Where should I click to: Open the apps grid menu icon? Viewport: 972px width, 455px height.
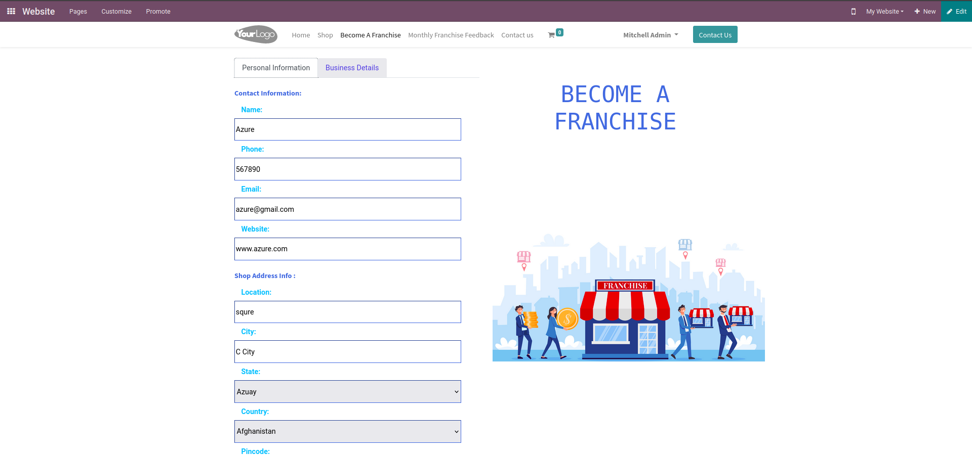coord(11,11)
